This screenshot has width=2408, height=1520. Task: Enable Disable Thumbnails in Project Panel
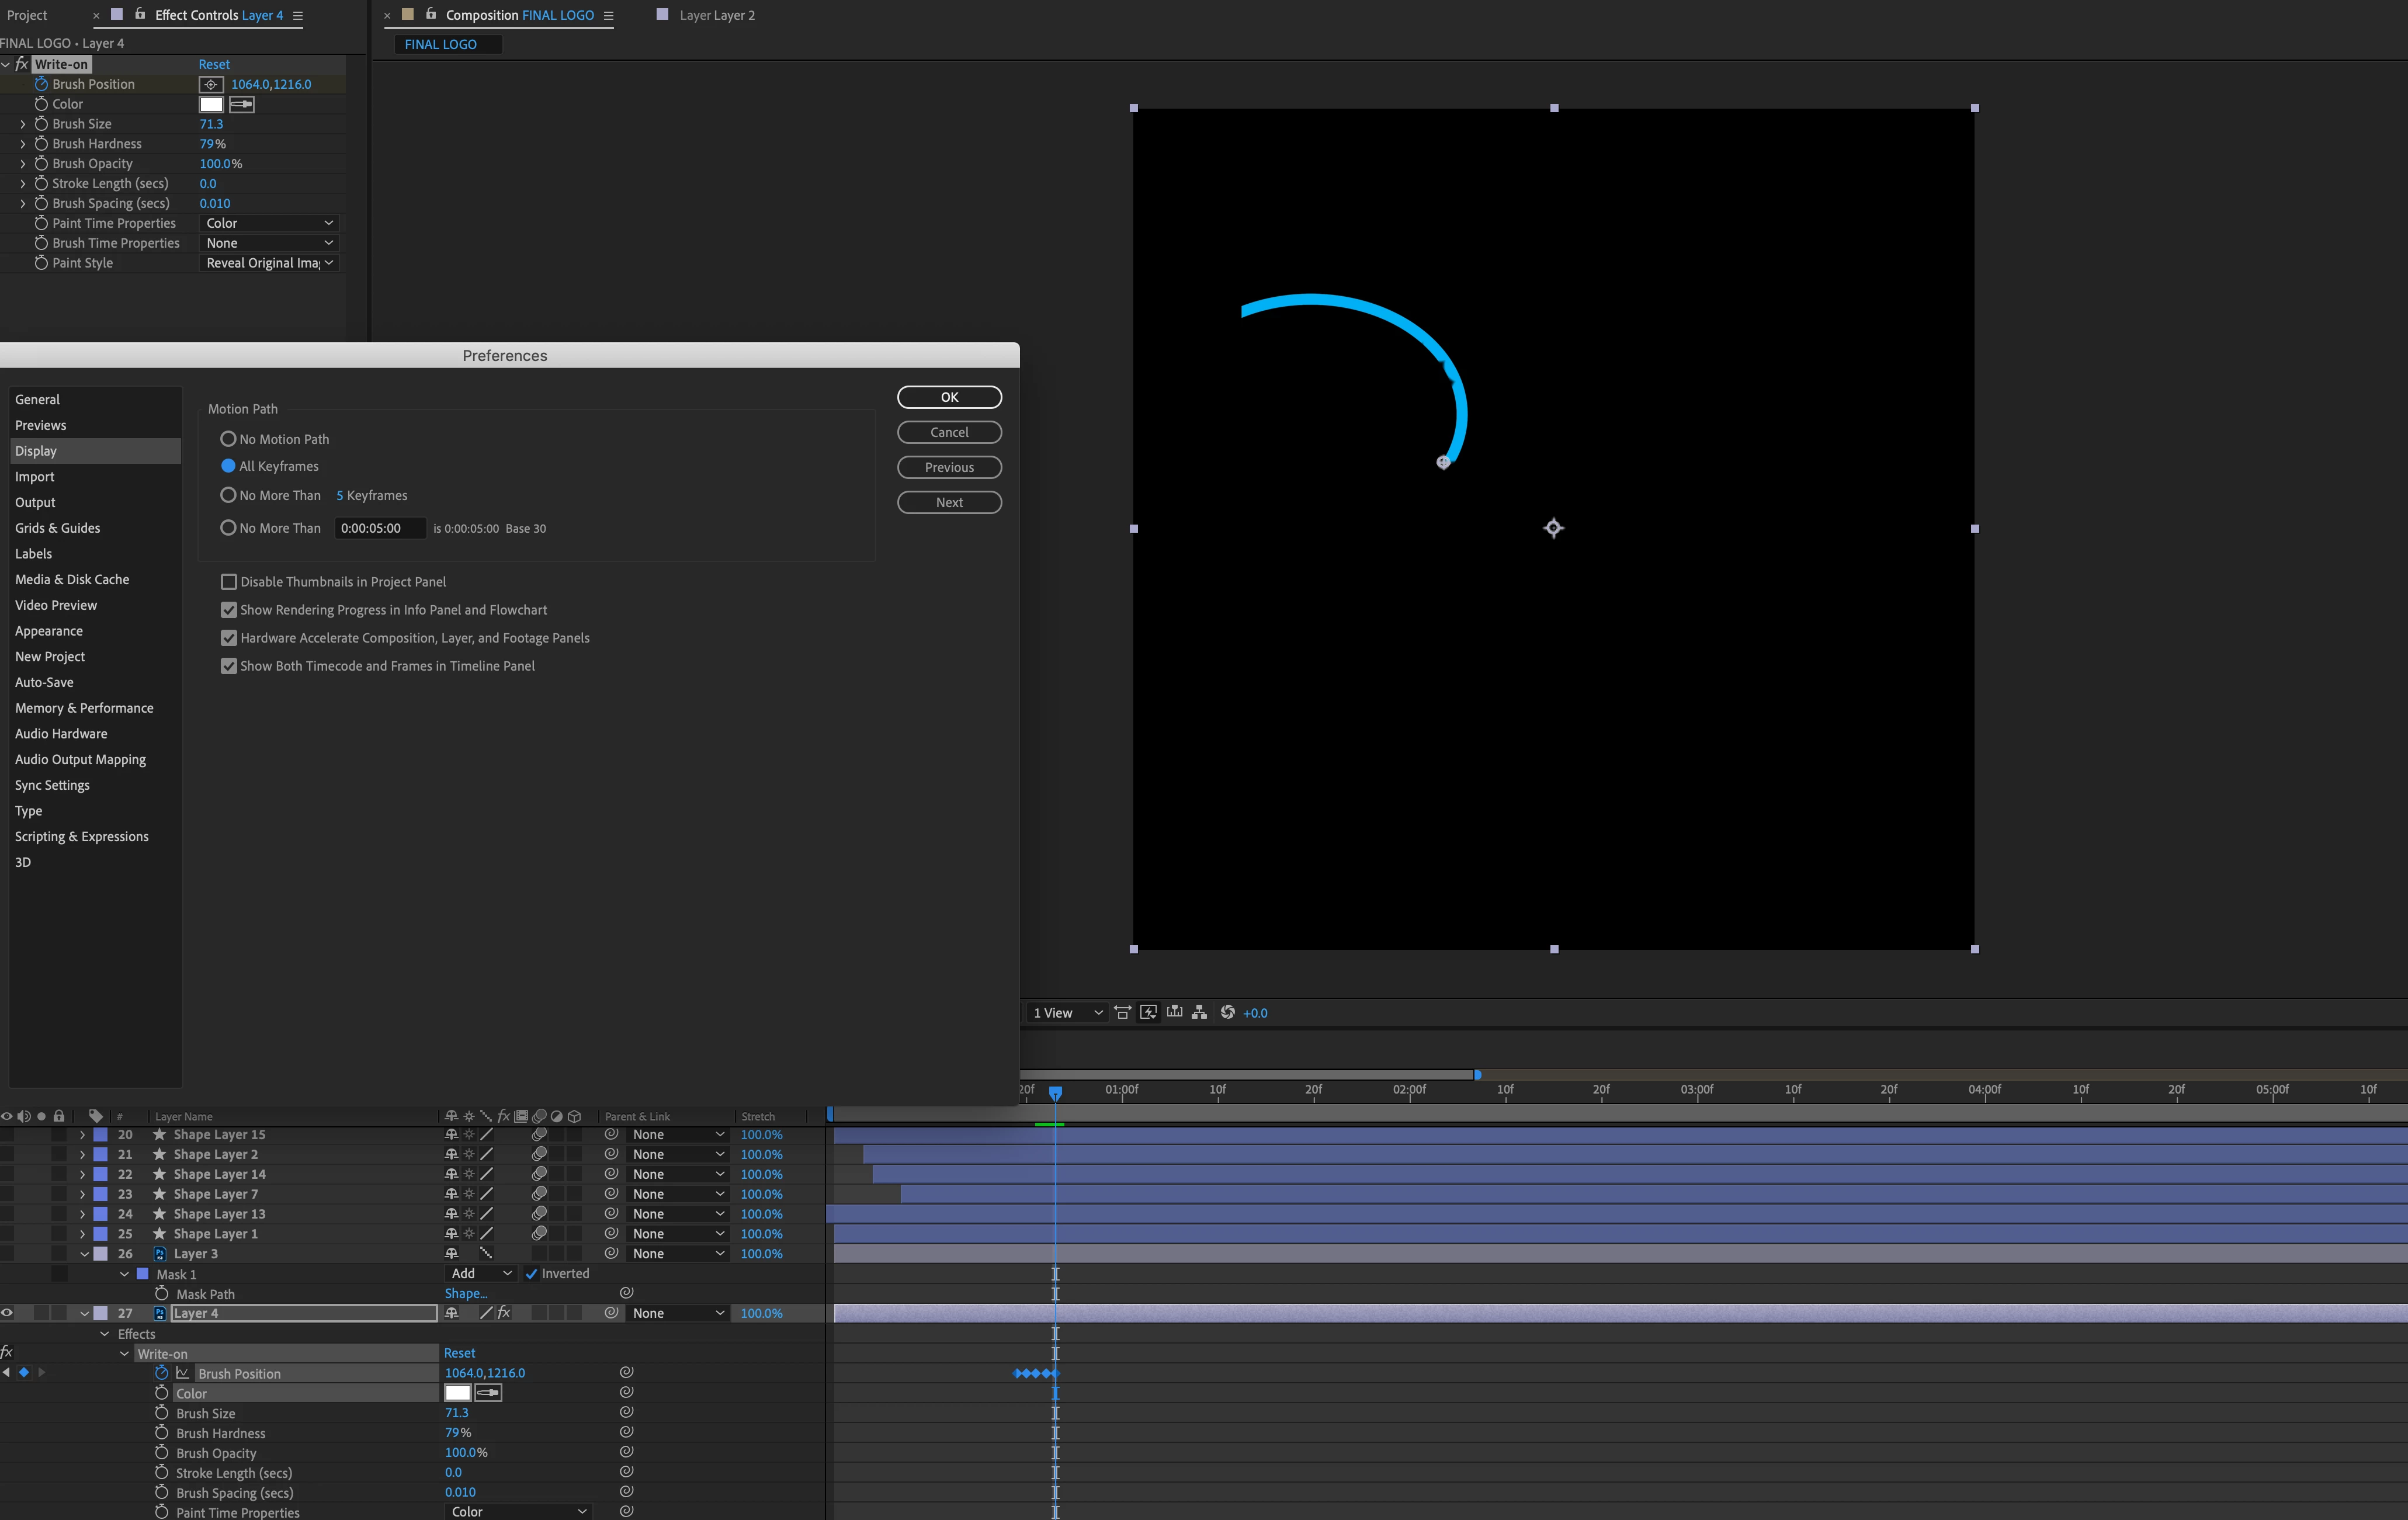(229, 582)
